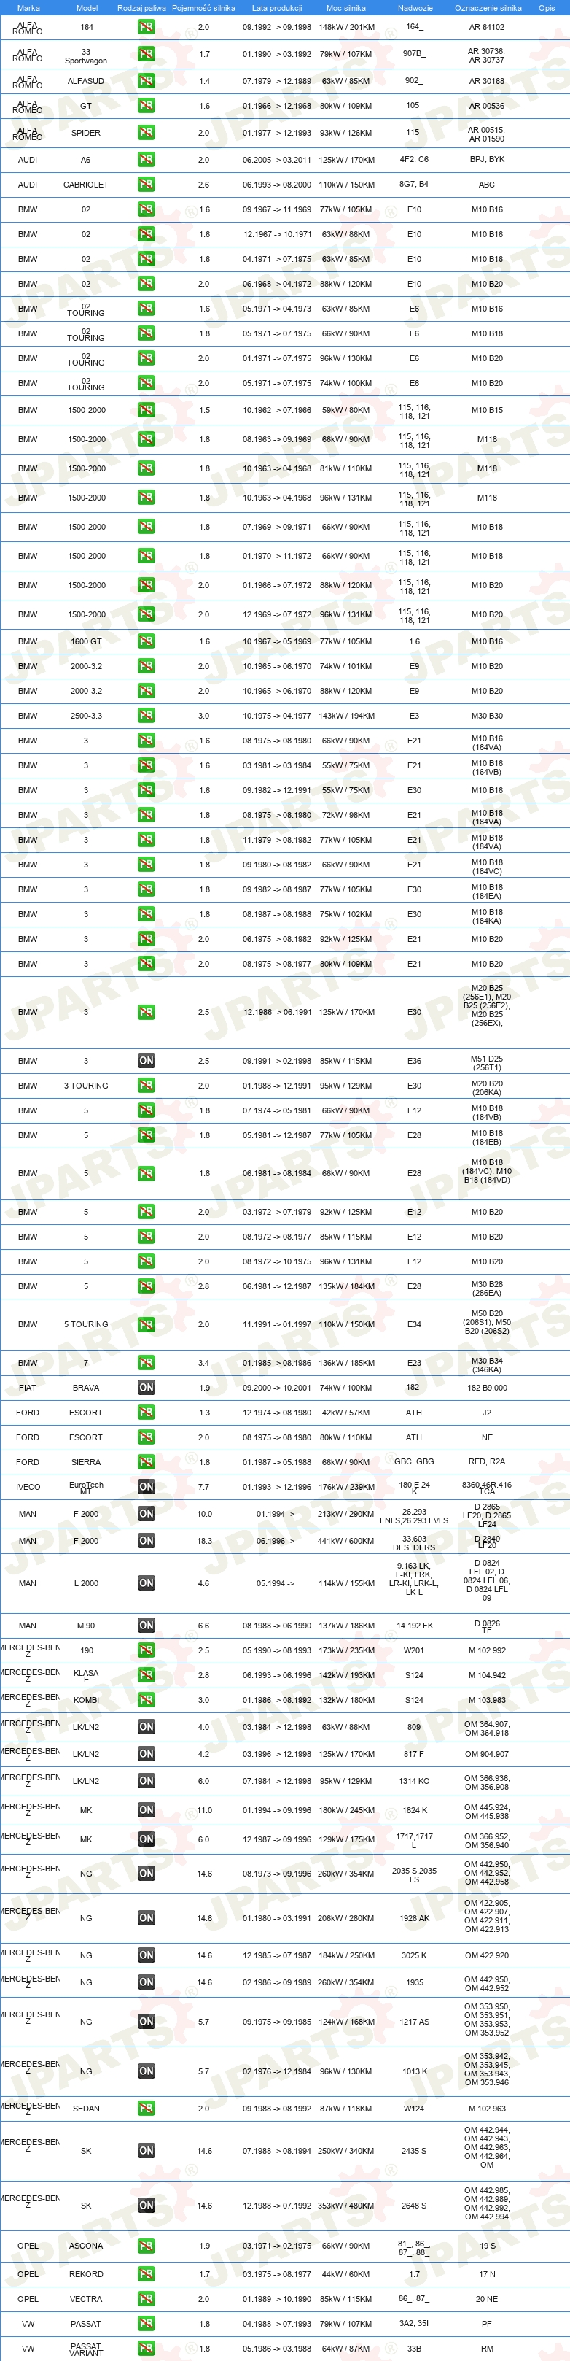The height and width of the screenshot is (2361, 570).
Task: Click ON diesel icon for Mercedes MK 11.0
Action: [x=146, y=1810]
